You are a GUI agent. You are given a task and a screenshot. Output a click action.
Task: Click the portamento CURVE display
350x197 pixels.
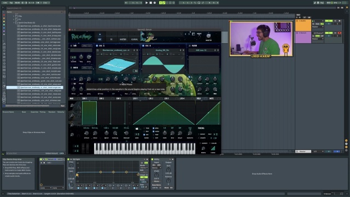click(x=213, y=148)
